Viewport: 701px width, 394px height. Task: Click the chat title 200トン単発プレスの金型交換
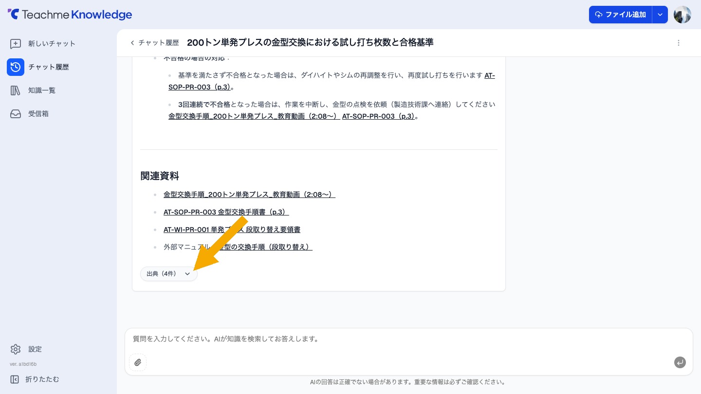(x=310, y=43)
